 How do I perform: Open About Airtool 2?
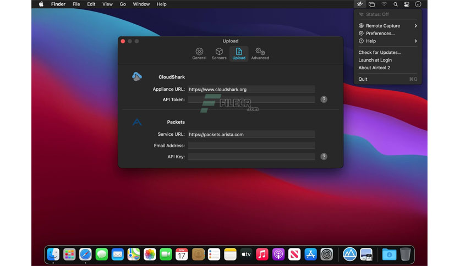click(x=387, y=68)
